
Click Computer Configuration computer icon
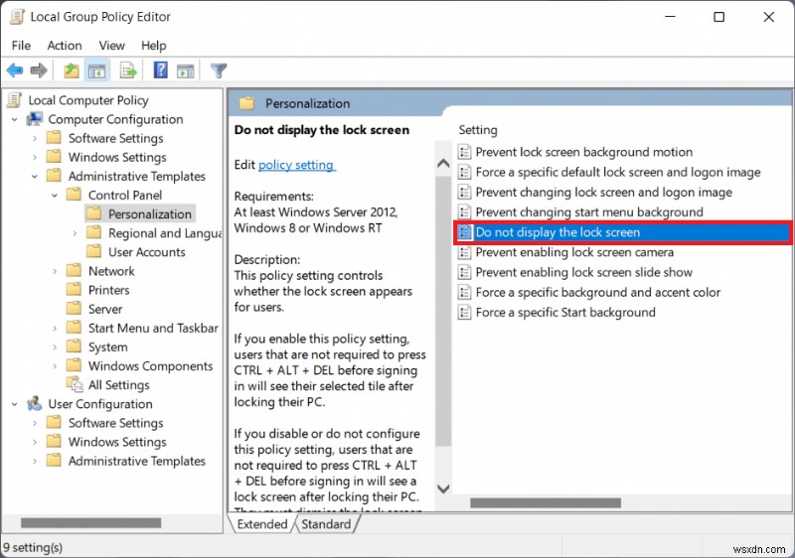(35, 119)
